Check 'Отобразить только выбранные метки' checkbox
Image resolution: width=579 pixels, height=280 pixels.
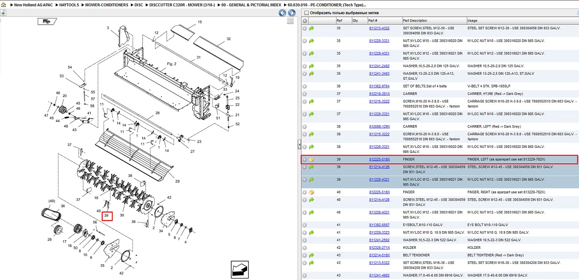306,13
